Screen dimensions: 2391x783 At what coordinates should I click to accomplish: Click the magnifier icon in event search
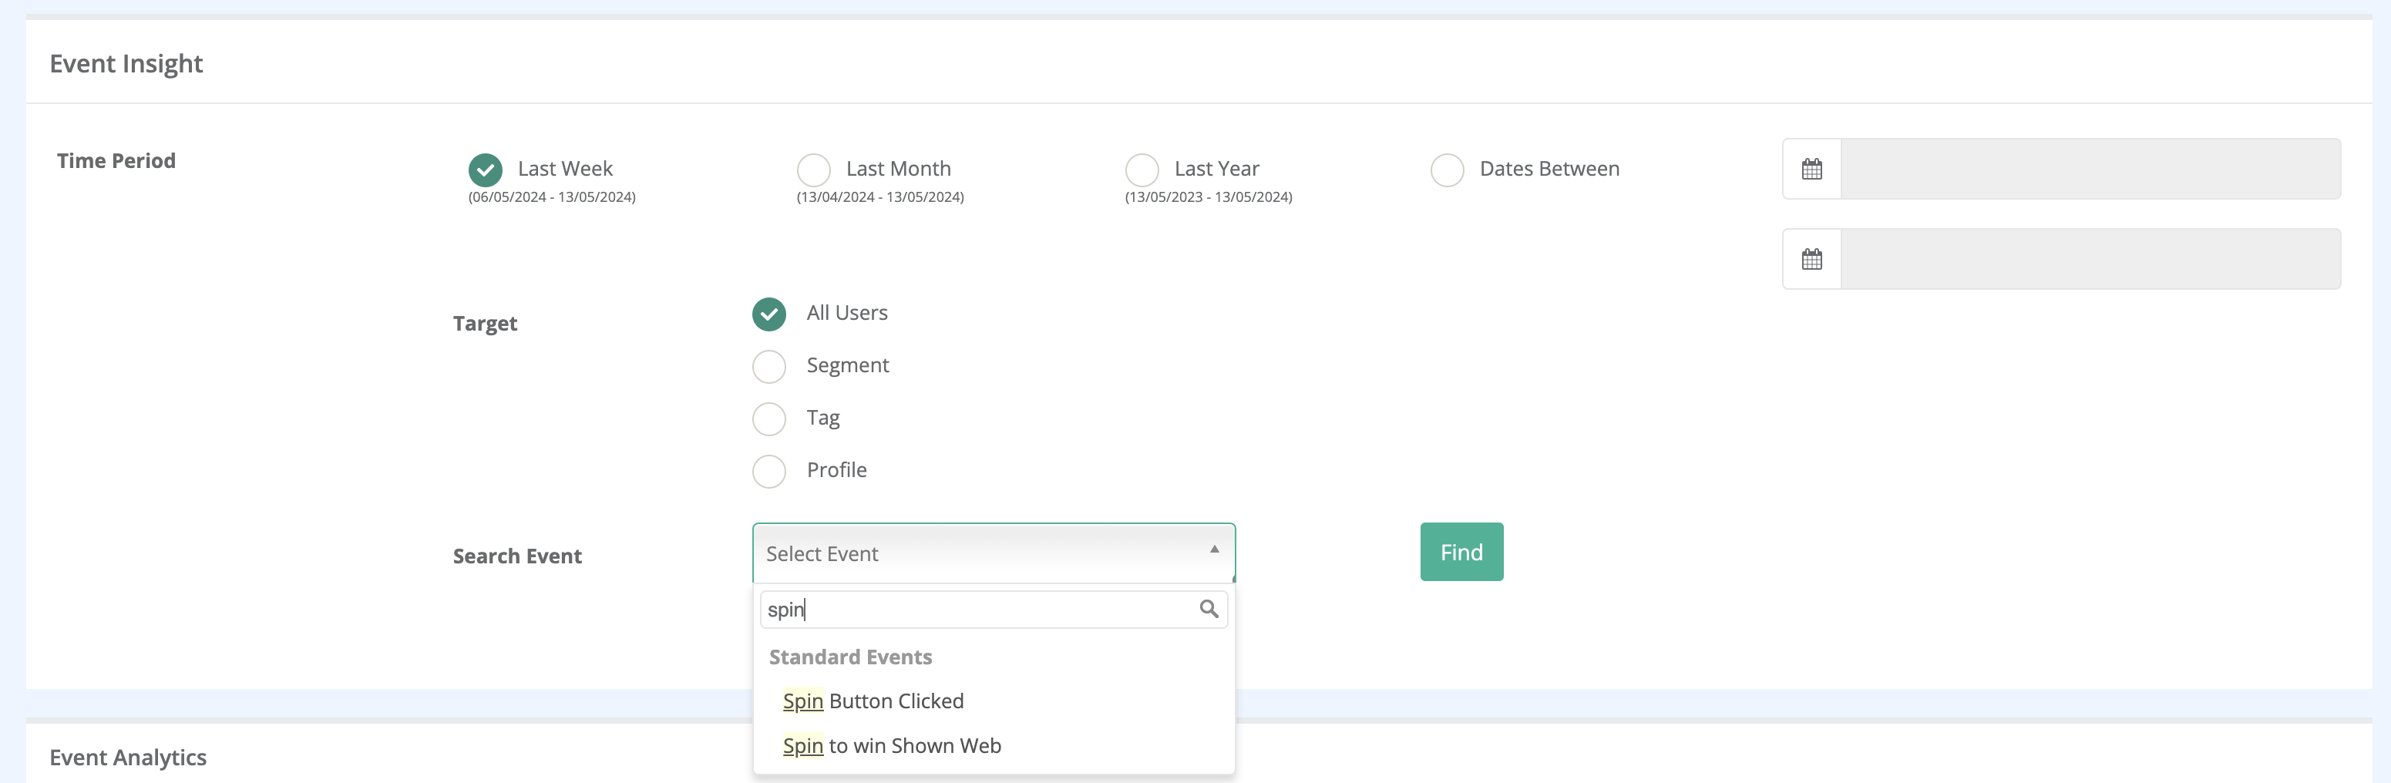[x=1209, y=609]
